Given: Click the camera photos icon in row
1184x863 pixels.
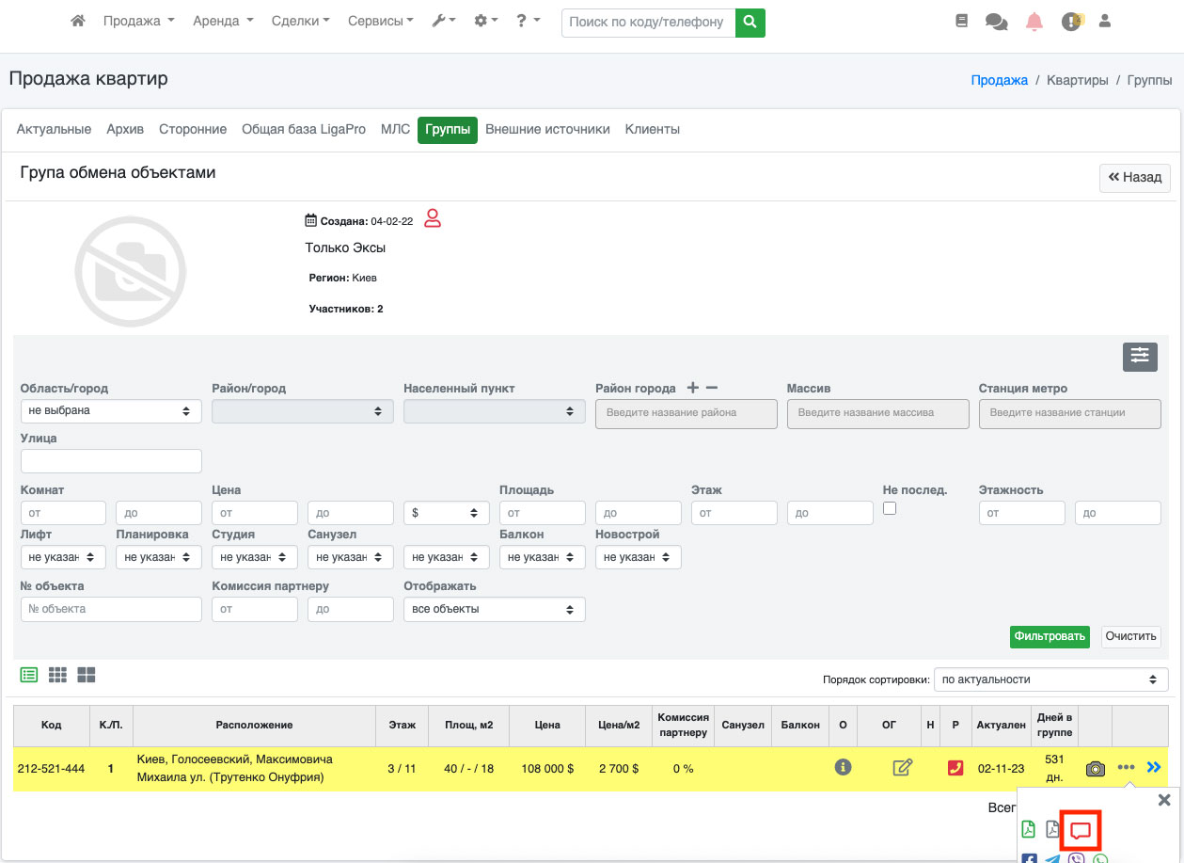Looking at the screenshot, I should coord(1095,769).
